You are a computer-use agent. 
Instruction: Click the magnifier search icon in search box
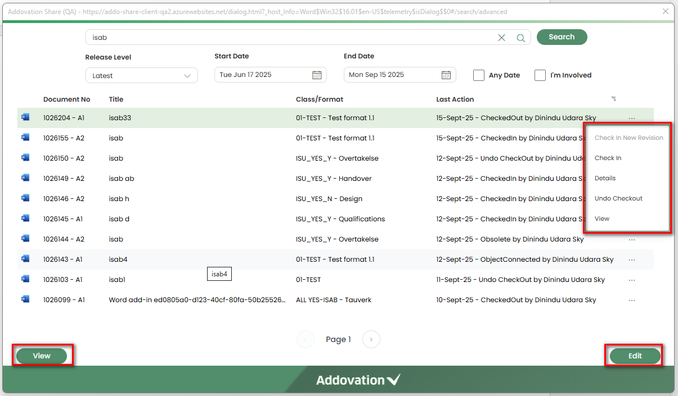tap(520, 38)
